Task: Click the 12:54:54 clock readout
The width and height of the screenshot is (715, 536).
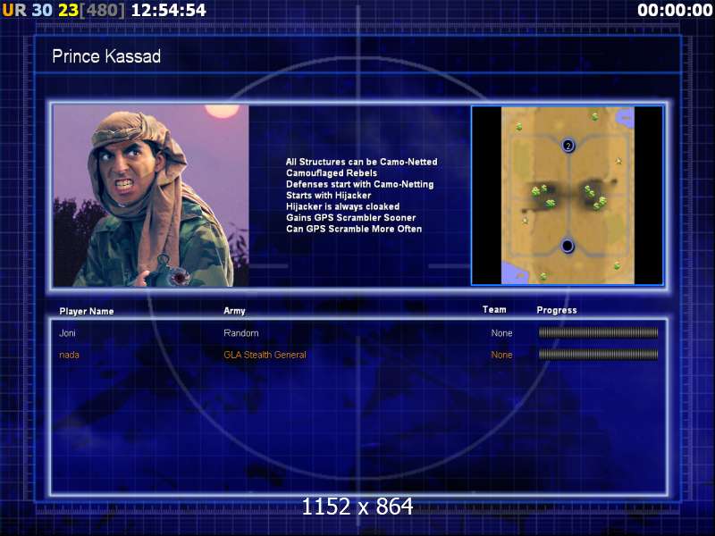Action: [169, 10]
